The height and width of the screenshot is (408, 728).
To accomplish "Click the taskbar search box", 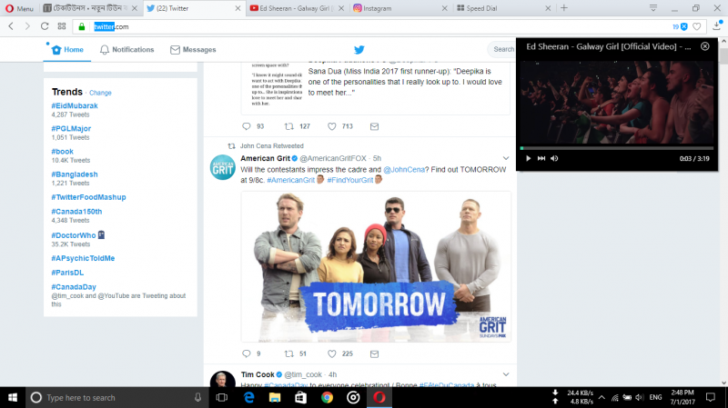I will (116, 398).
